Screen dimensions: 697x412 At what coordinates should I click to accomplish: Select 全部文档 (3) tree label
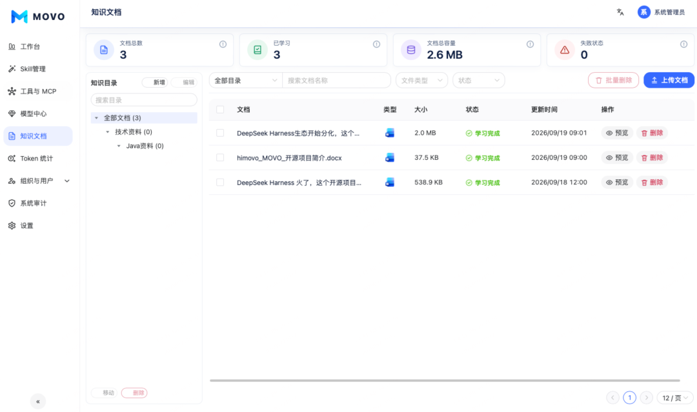click(122, 118)
